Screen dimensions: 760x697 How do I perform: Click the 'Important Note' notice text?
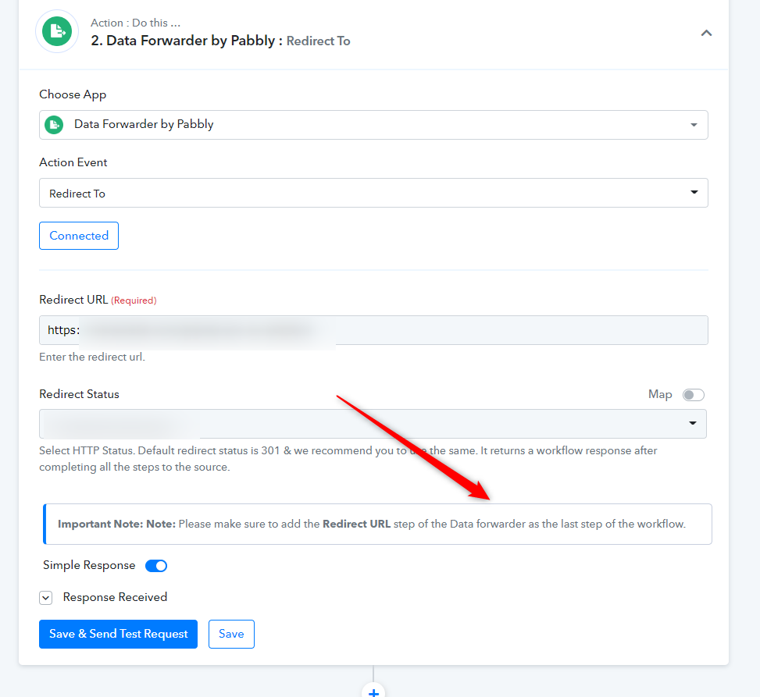pyautogui.click(x=372, y=524)
